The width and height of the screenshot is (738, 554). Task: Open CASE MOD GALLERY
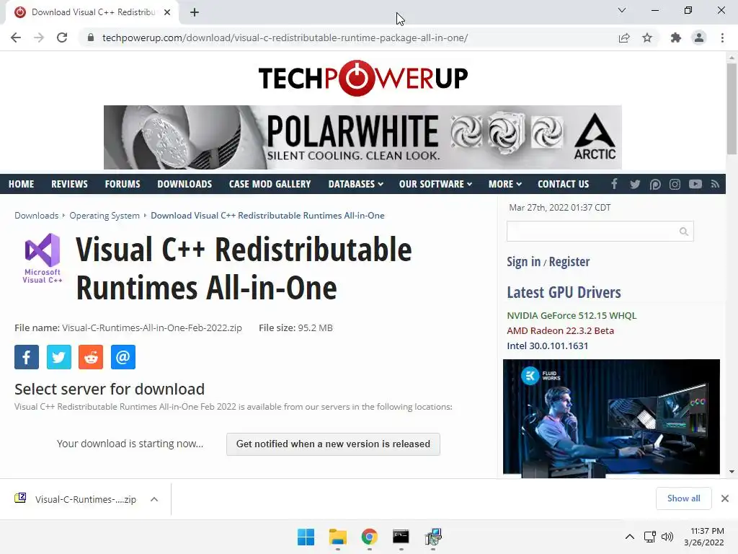click(270, 184)
